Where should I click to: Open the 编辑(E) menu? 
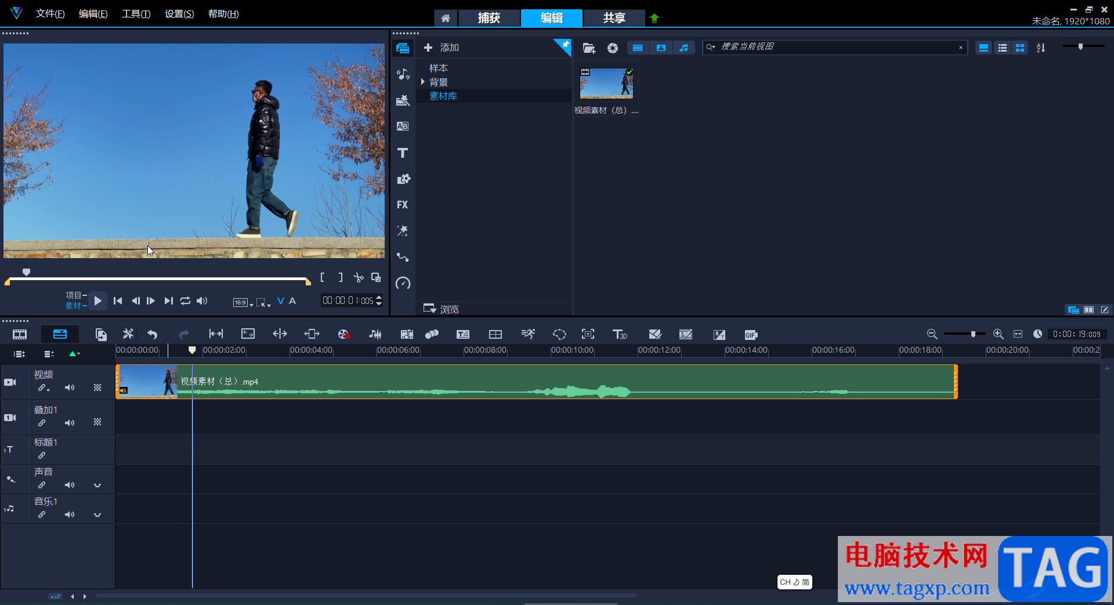(93, 14)
